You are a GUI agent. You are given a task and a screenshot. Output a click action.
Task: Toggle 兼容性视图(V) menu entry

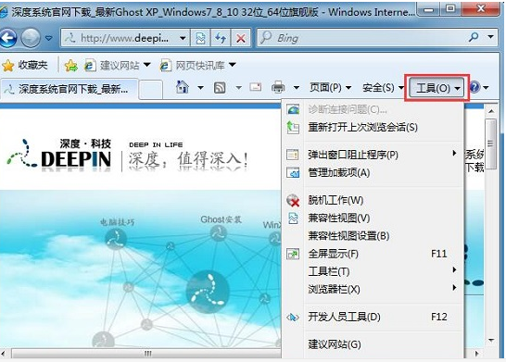373,218
